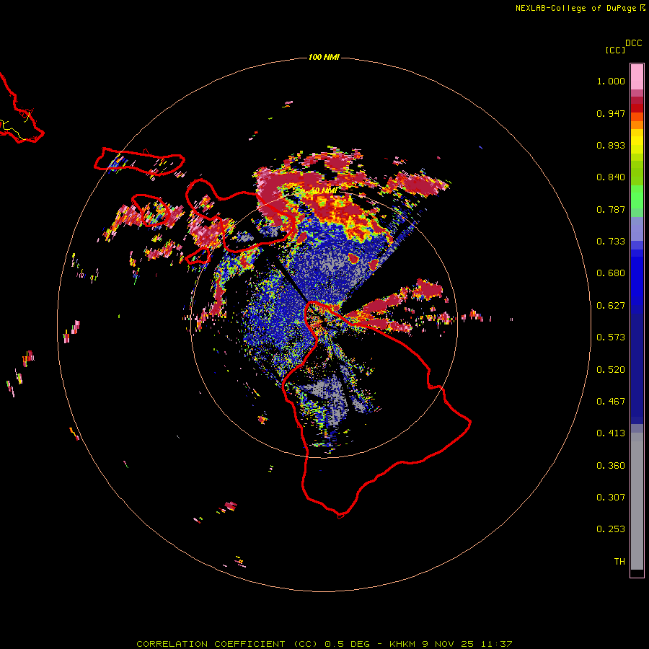This screenshot has width=649, height=649.
Task: Select the 0.733 scale value
Action: coord(611,242)
